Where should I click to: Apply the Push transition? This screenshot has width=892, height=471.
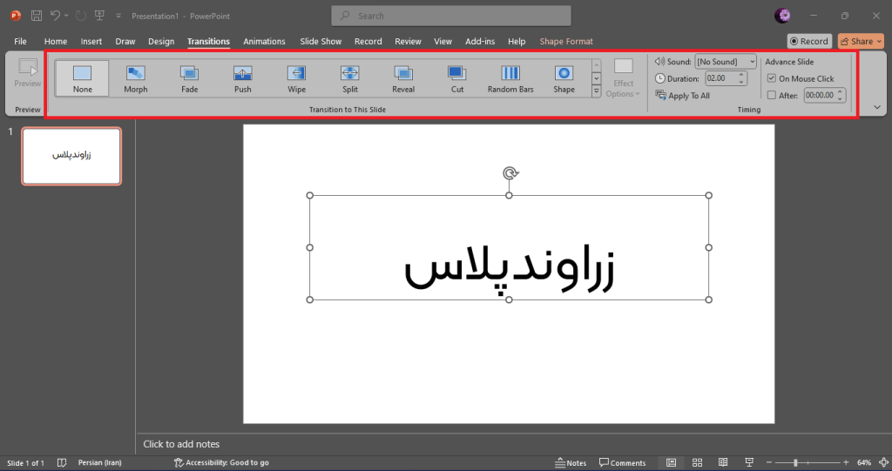(243, 78)
